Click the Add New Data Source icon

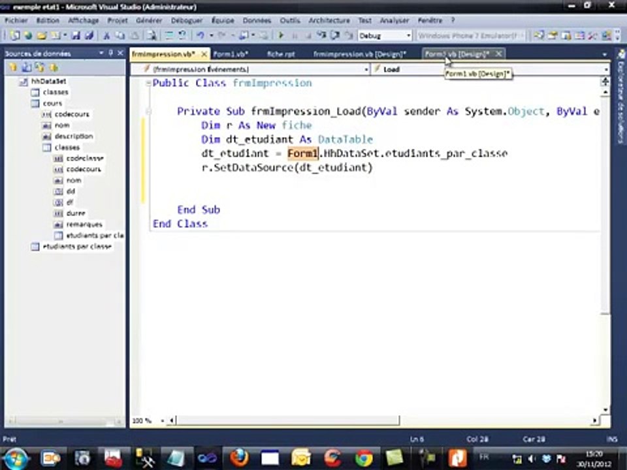point(13,67)
